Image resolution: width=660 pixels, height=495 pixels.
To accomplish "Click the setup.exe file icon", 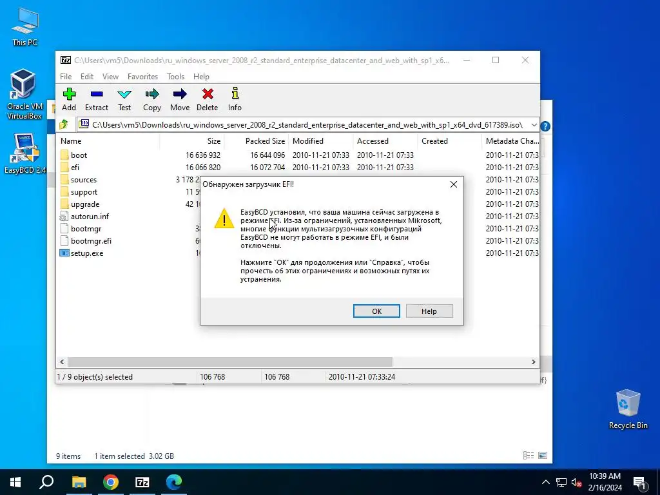I will tap(64, 253).
